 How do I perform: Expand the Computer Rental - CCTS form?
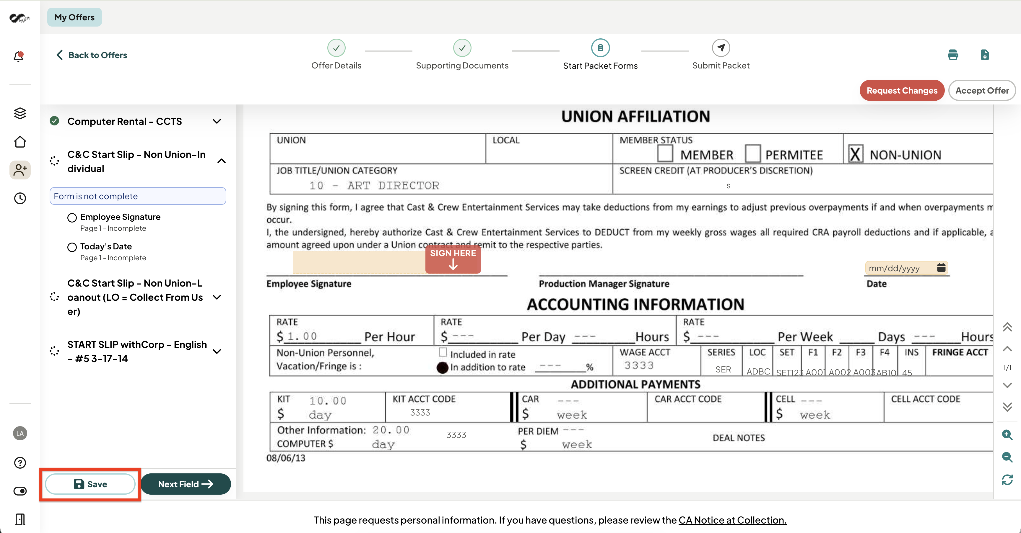[217, 121]
